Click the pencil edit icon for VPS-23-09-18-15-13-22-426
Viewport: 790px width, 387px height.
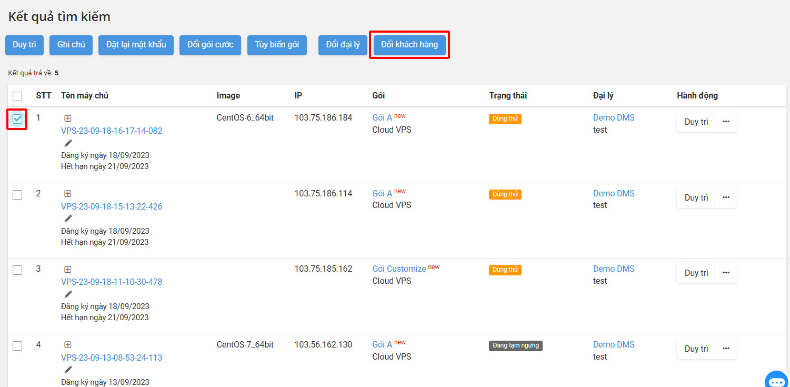pyautogui.click(x=68, y=219)
